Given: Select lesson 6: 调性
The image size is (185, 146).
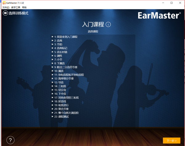Looking at the screenshot, I should click(58, 56).
